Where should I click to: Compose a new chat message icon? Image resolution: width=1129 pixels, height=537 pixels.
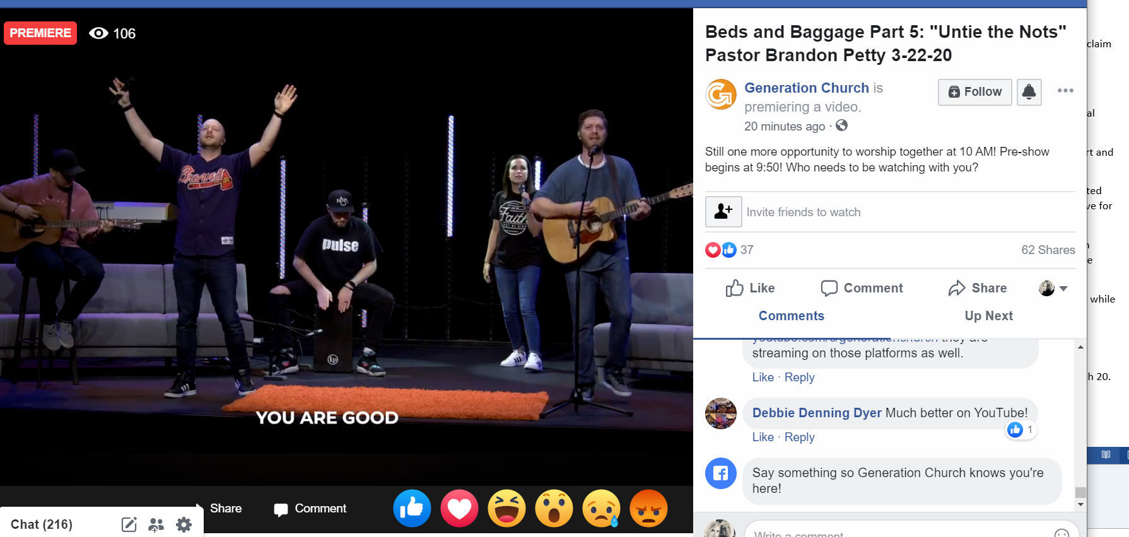point(129,524)
